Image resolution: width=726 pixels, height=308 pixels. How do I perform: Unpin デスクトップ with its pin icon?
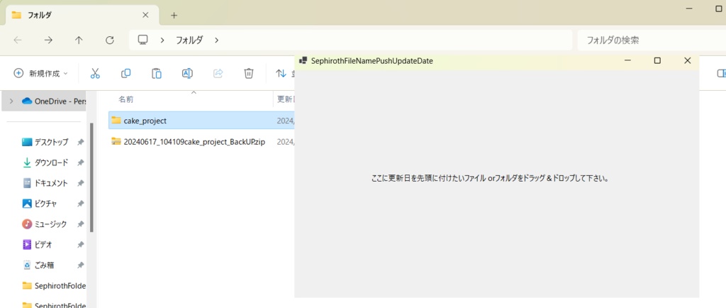point(80,142)
